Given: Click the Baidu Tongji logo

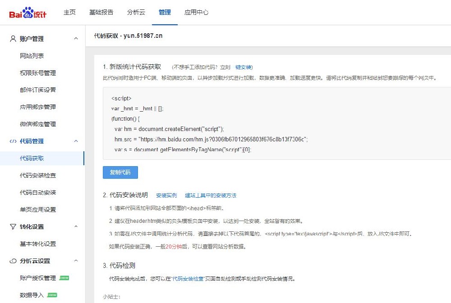Looking at the screenshot, I should click(28, 13).
